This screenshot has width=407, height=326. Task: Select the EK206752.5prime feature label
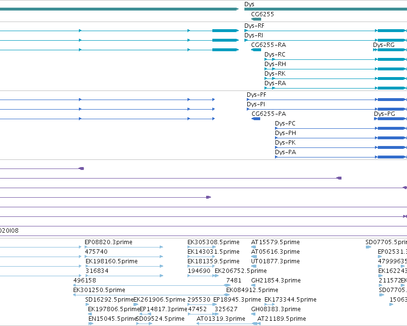[241, 271]
